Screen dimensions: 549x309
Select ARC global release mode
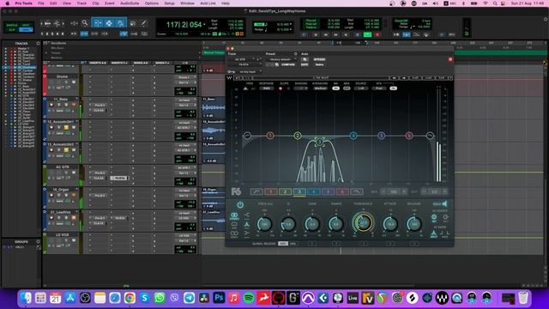(x=283, y=244)
